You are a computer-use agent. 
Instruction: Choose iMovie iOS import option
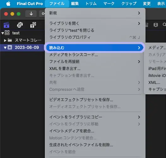click(157, 76)
